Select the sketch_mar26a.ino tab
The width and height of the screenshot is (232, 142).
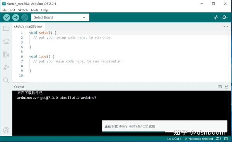[28, 26]
